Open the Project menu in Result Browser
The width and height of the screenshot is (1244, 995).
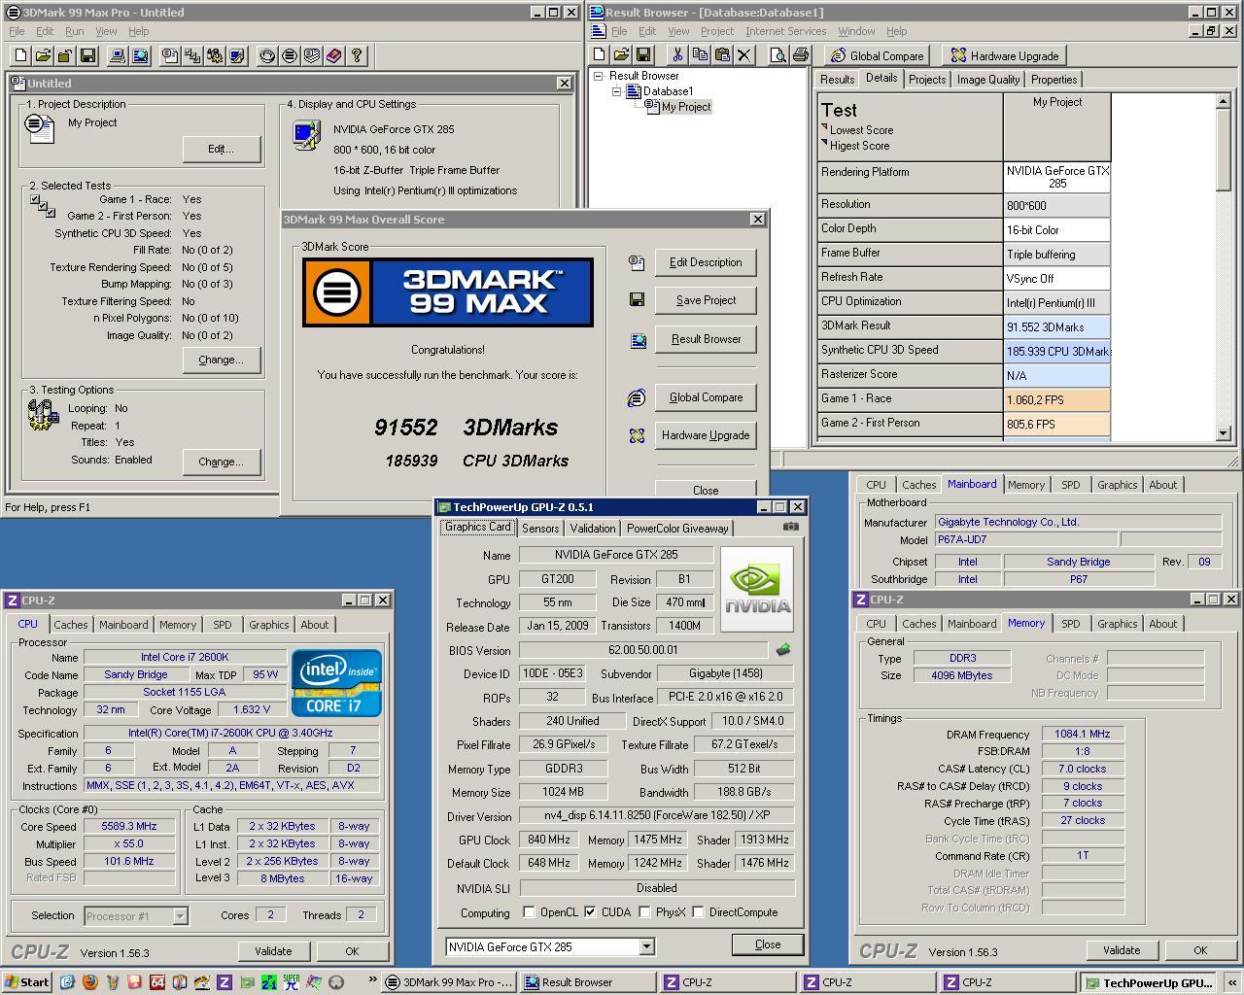click(x=717, y=31)
